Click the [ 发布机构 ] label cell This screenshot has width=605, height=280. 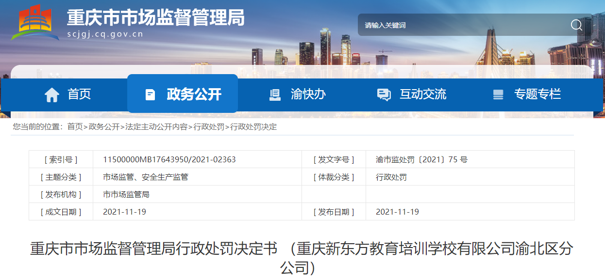(x=61, y=194)
